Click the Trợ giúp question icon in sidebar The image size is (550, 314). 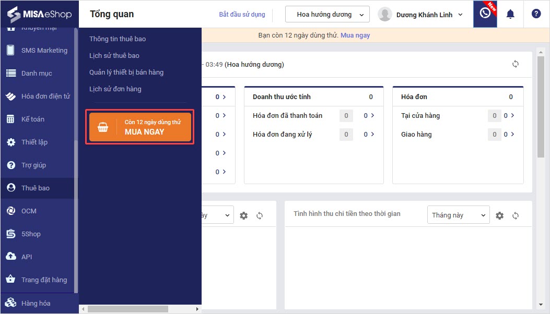(11, 165)
